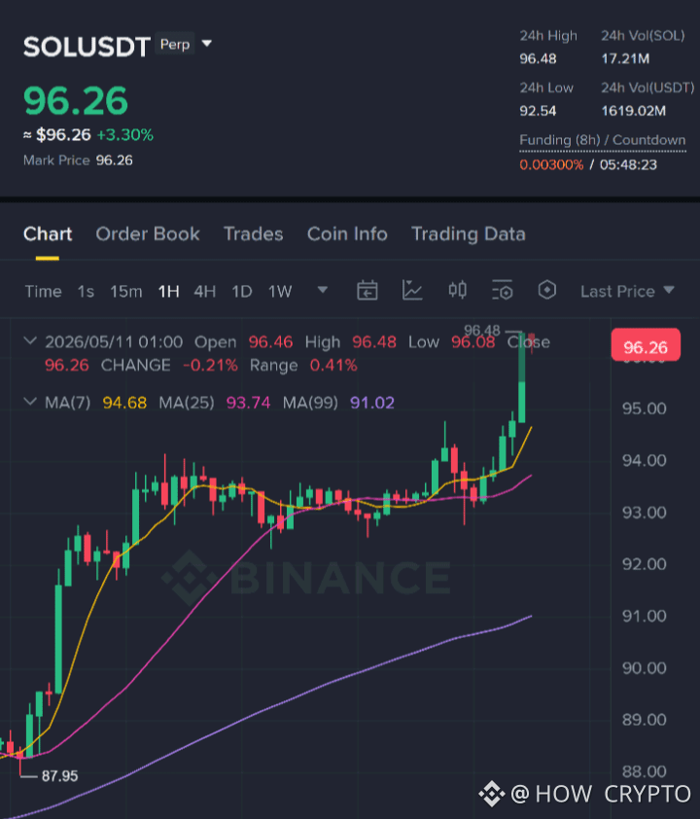
Task: Open the Trading Data tab
Action: tap(469, 234)
